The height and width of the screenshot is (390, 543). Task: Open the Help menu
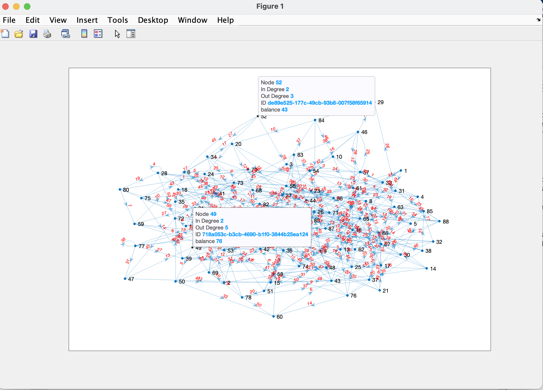(225, 20)
